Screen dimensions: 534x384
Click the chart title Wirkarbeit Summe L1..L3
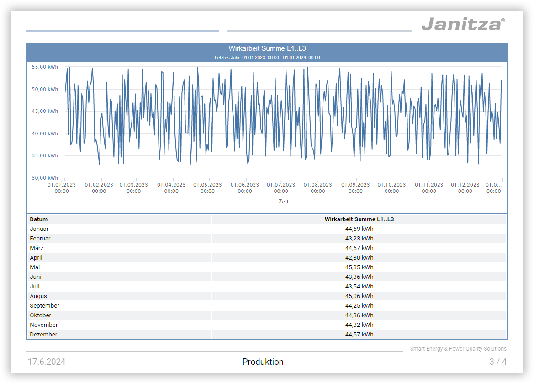click(267, 48)
